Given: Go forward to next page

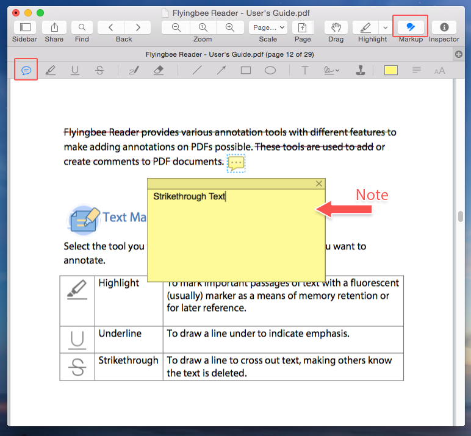Looking at the screenshot, I should [x=137, y=27].
